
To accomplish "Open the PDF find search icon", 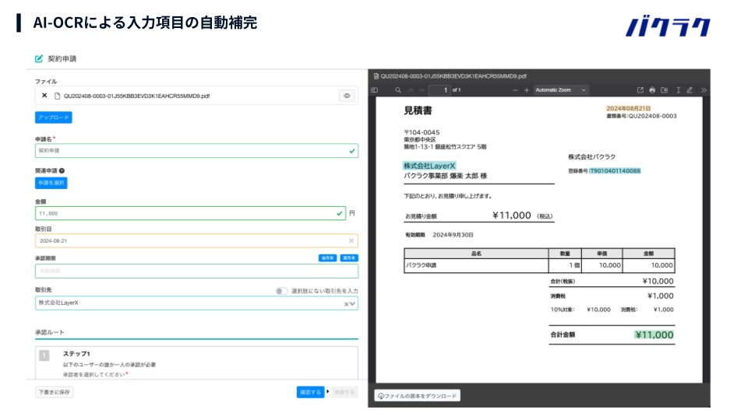I will [x=398, y=90].
